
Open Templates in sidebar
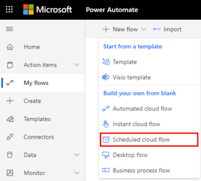(x=37, y=119)
